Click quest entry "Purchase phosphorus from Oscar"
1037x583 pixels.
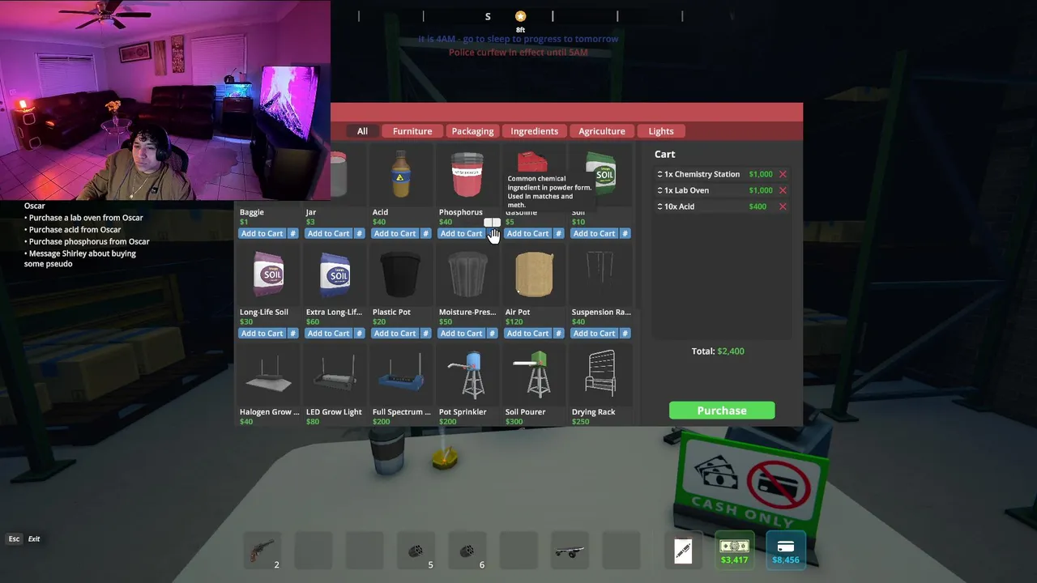(87, 241)
